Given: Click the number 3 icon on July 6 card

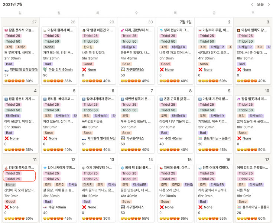Looking at the screenshot, I should coord(84,99).
